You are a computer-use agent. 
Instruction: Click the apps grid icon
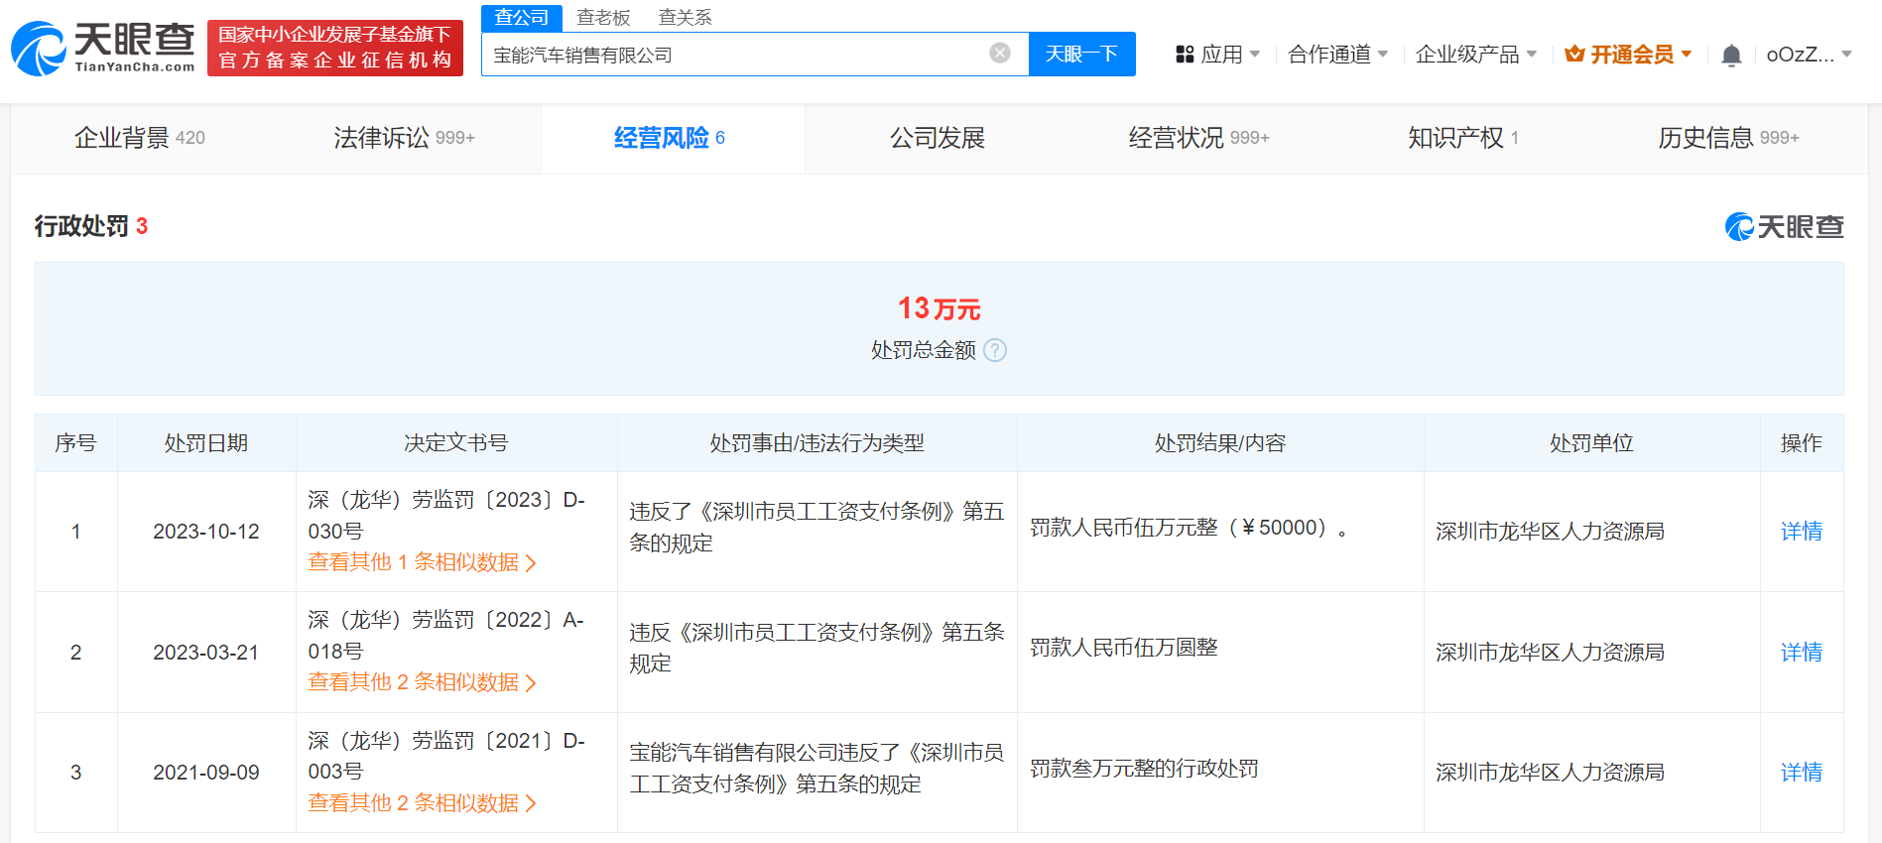click(x=1185, y=55)
